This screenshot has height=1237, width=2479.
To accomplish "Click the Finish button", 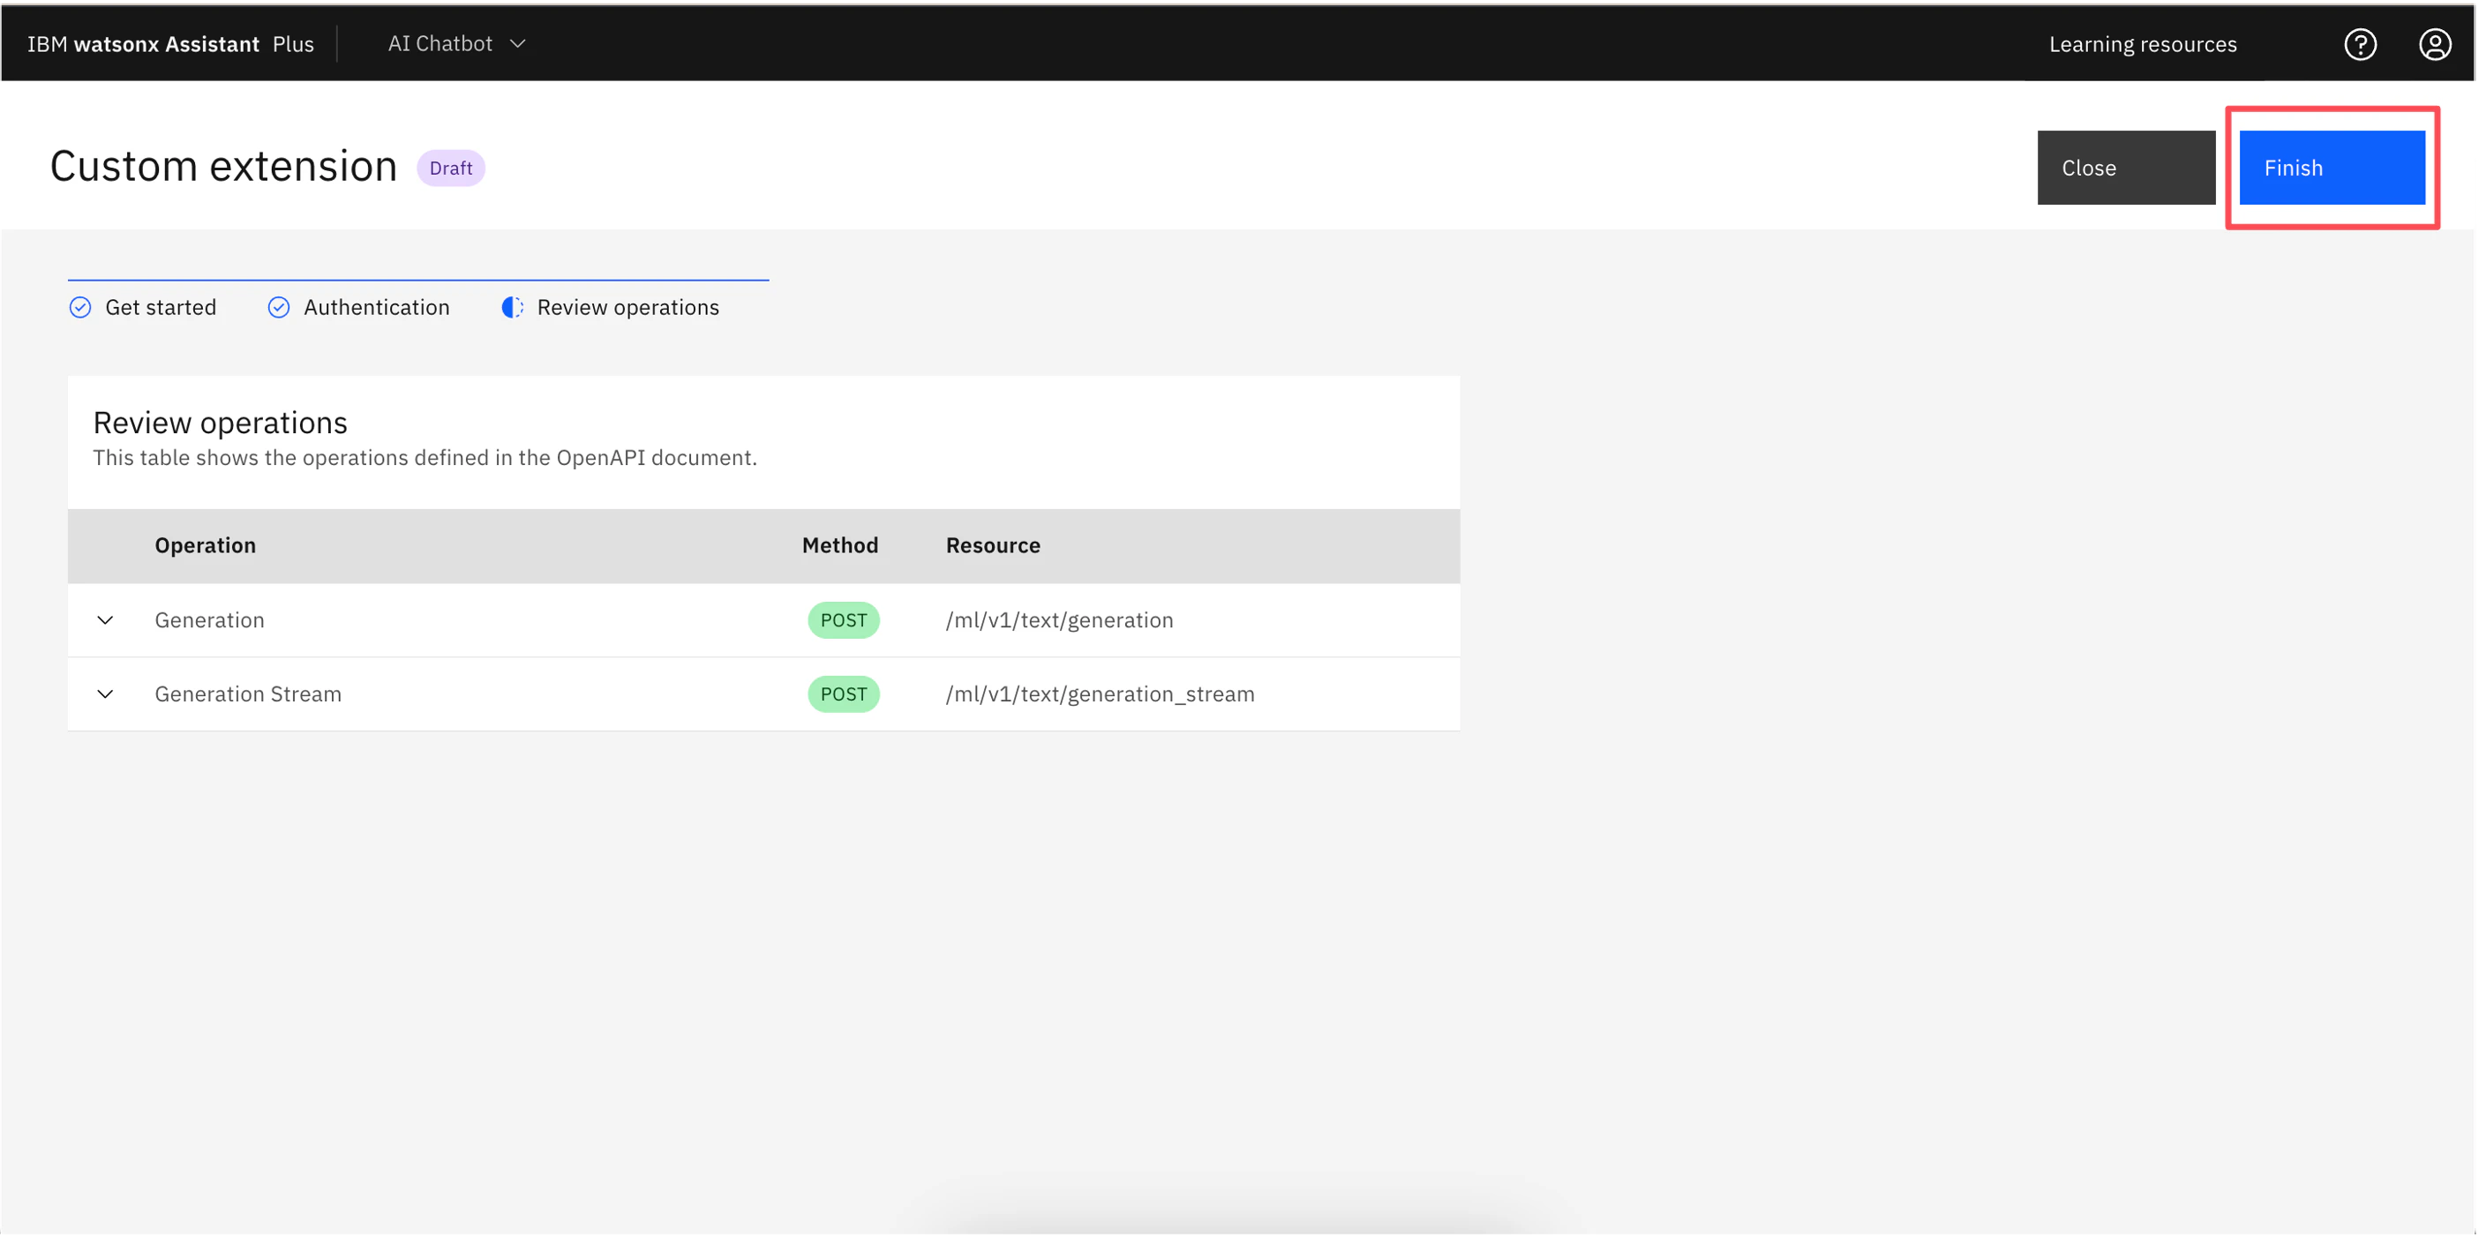I will pyautogui.click(x=2331, y=169).
